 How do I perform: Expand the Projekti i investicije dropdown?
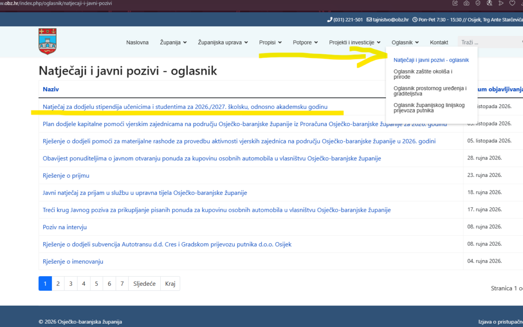pos(354,42)
